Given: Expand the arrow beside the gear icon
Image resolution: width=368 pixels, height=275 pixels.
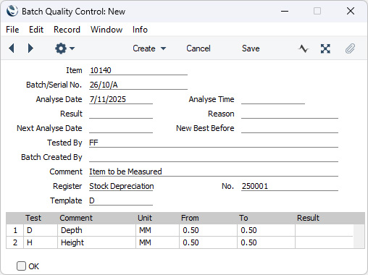Looking at the screenshot, I should (72, 48).
